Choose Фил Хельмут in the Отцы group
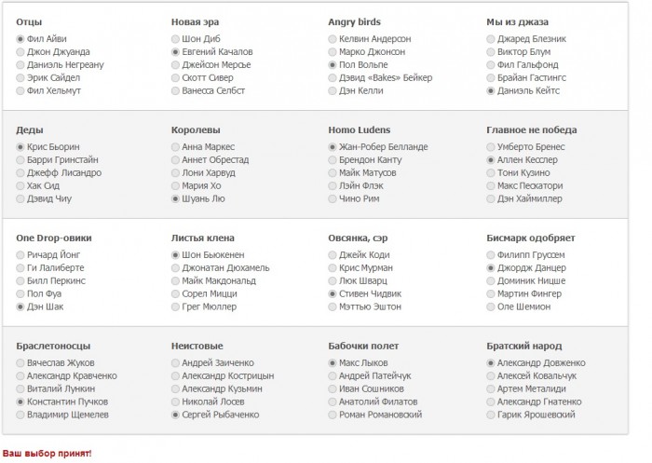This screenshot has height=463, width=652. pos(20,91)
